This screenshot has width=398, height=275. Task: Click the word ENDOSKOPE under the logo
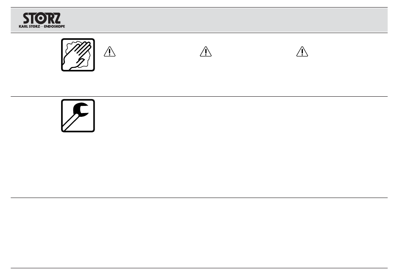54,26
